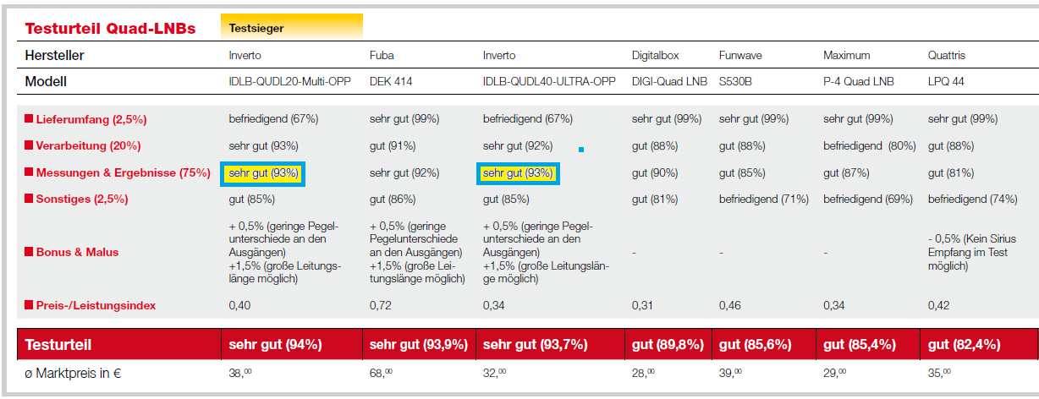
Task: Select manufacturer 'Maximum'
Action: coord(847,56)
